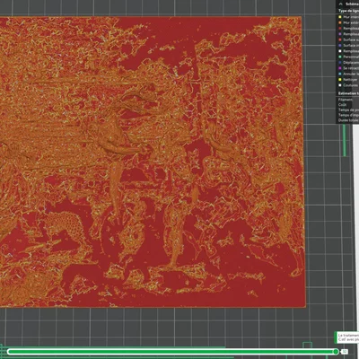Screen dimensions: 359x359
Task: Toggle the Déplacement legend row
Action: 348,63
